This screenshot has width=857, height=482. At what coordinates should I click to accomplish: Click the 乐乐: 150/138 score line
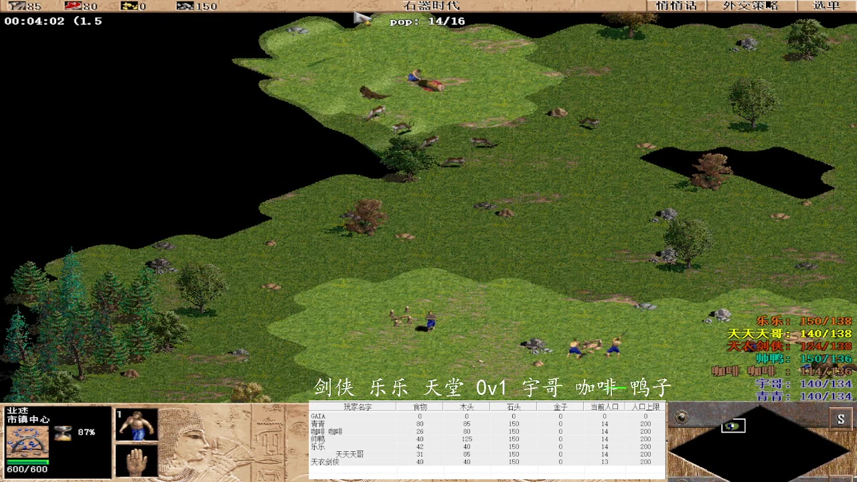(x=804, y=321)
